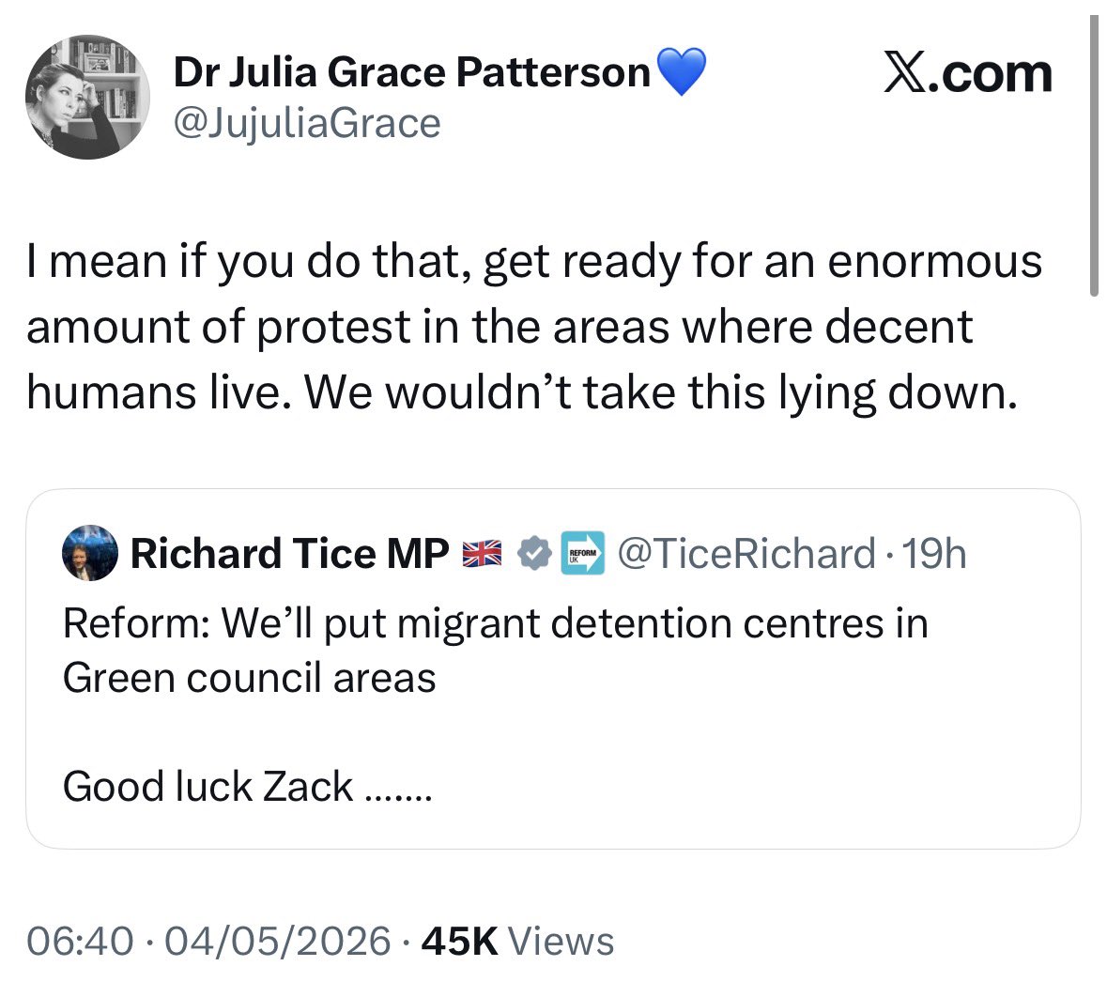1107x997 pixels.
Task: Open Richard Tice MP's avatar thumbnail
Action: point(89,553)
